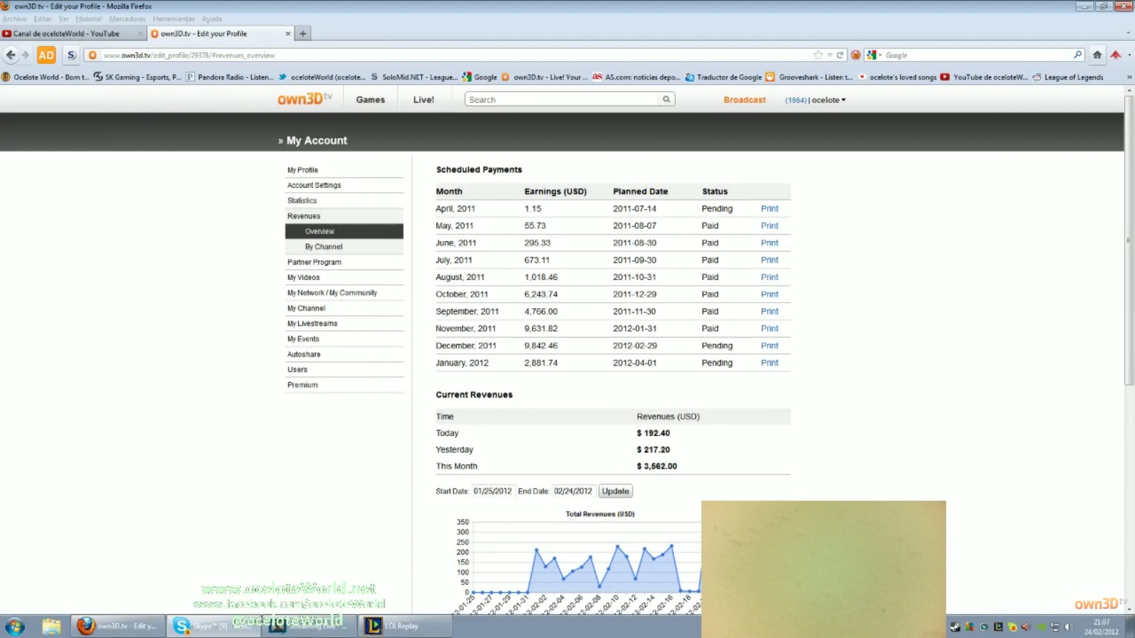Click the page vertical scrollbar
The image size is (1135, 638).
1129,241
